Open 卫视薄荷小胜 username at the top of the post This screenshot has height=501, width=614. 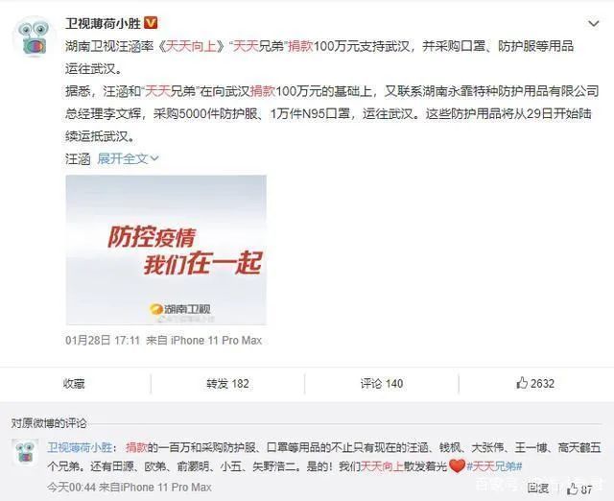point(103,23)
